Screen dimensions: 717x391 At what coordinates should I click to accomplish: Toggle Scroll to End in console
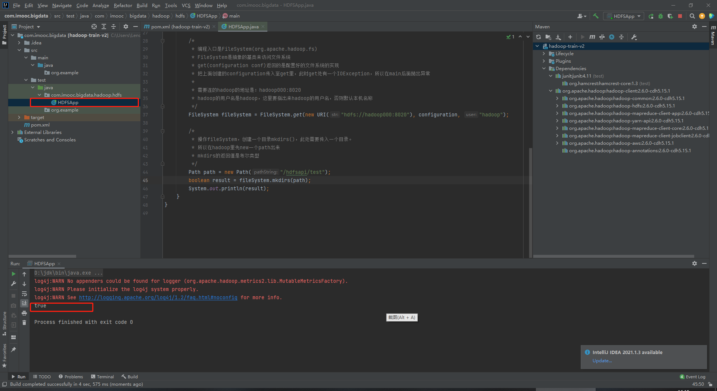pos(24,303)
